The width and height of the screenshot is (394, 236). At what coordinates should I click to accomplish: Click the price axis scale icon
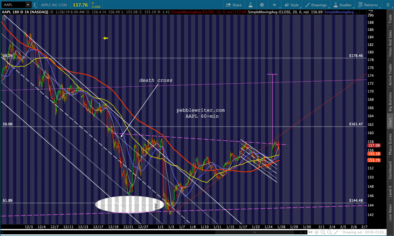[x=371, y=12]
